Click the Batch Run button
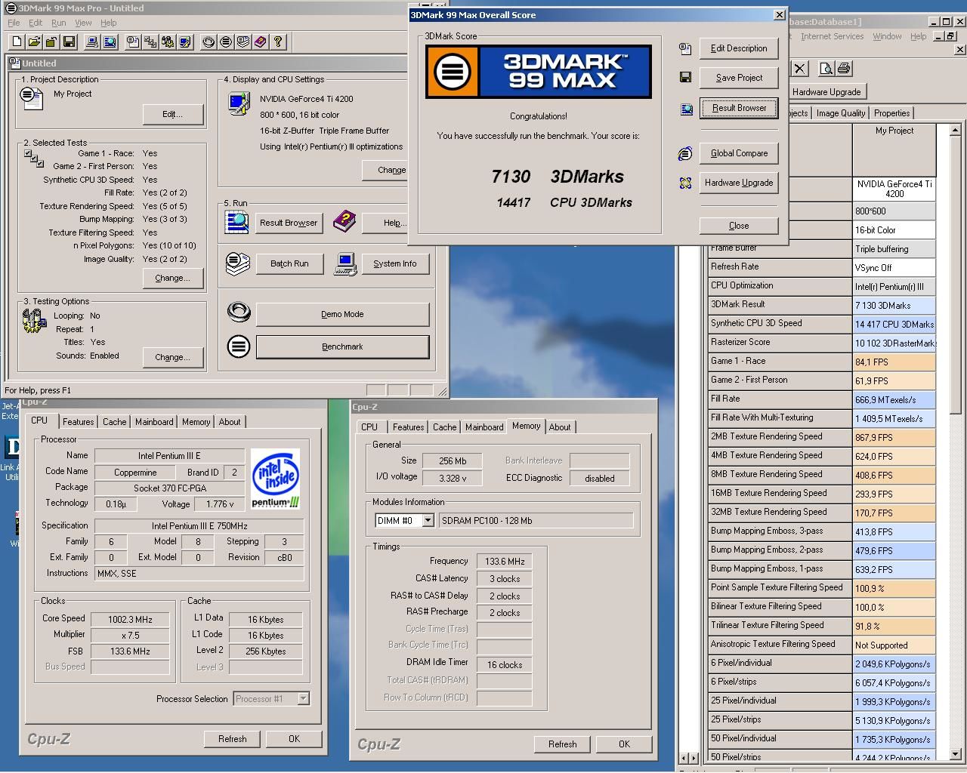Viewport: 967px width, 773px height. 289,263
